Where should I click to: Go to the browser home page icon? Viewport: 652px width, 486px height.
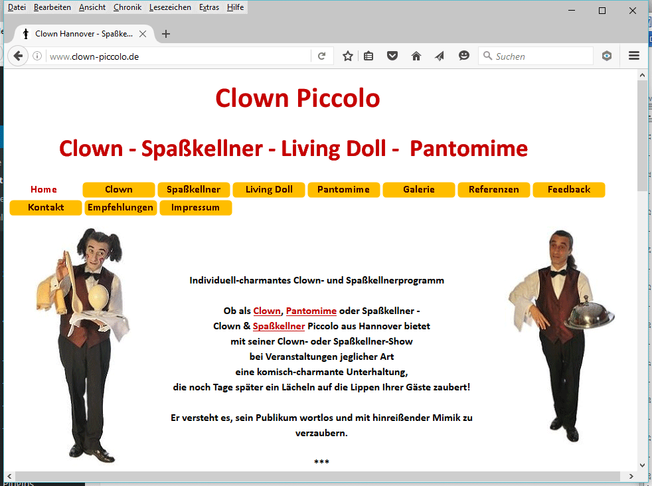tap(416, 56)
